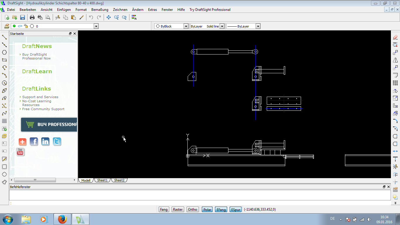The image size is (400, 225).
Task: Click the Mirror tool icon
Action: pyautogui.click(x=395, y=60)
